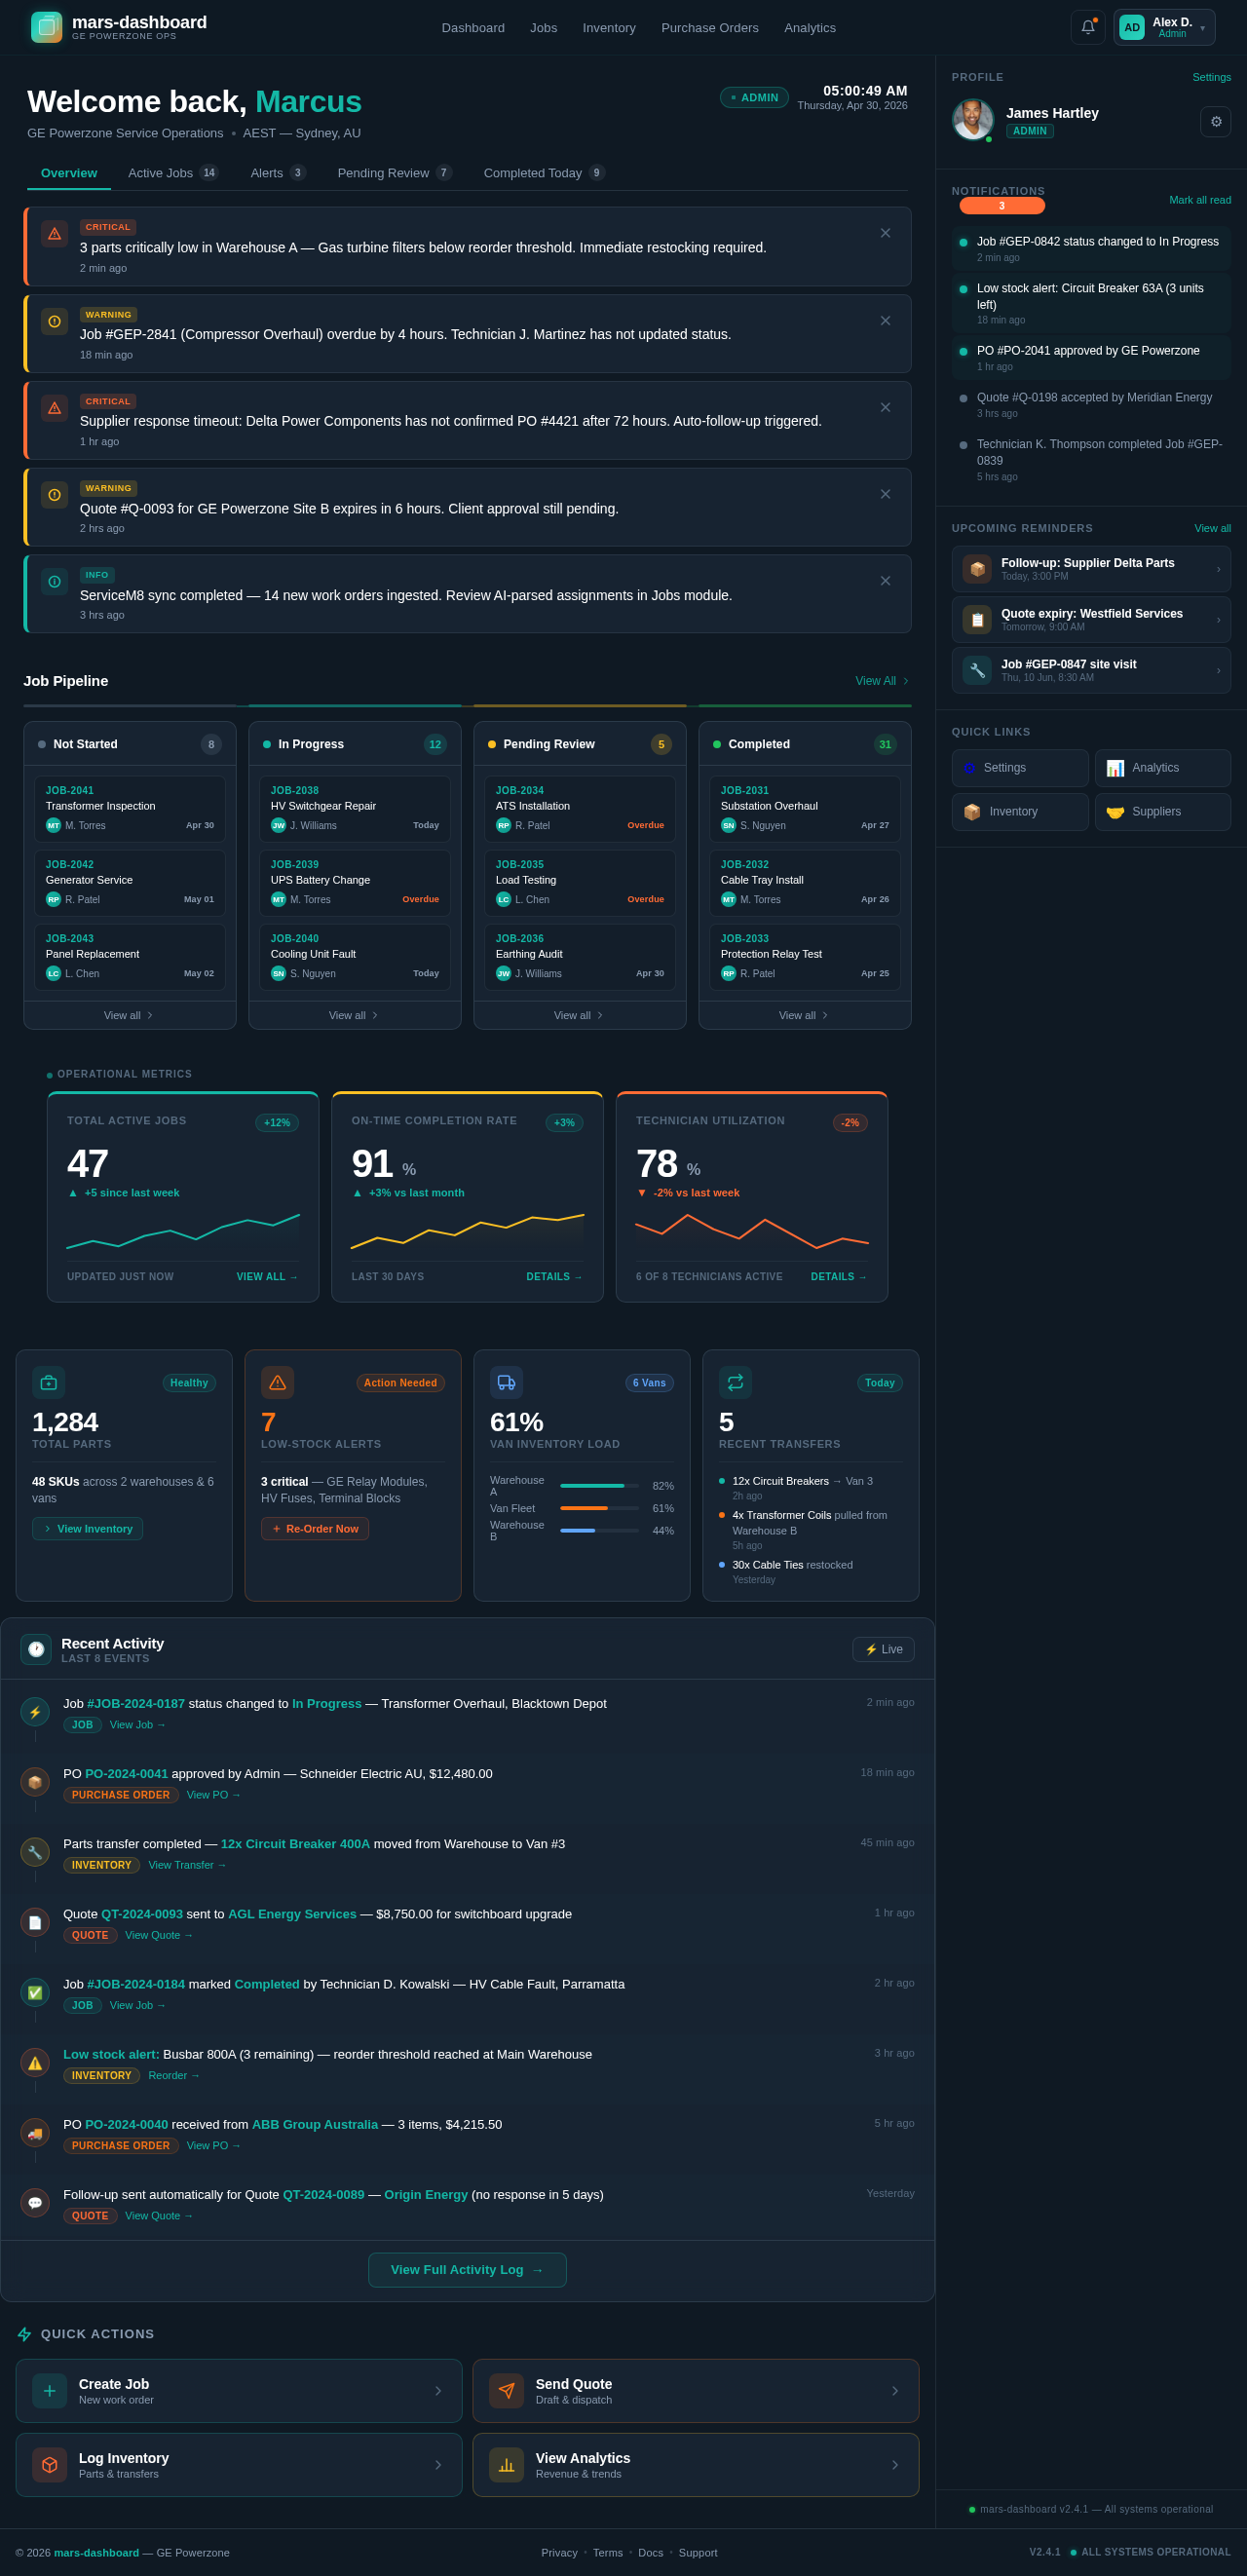Click the green check icon on JOB-2024-0184 activity
The image size is (1247, 2576).
tap(35, 1992)
